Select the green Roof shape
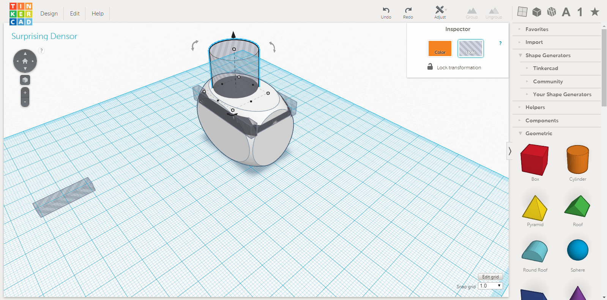The image size is (607, 300). [577, 206]
